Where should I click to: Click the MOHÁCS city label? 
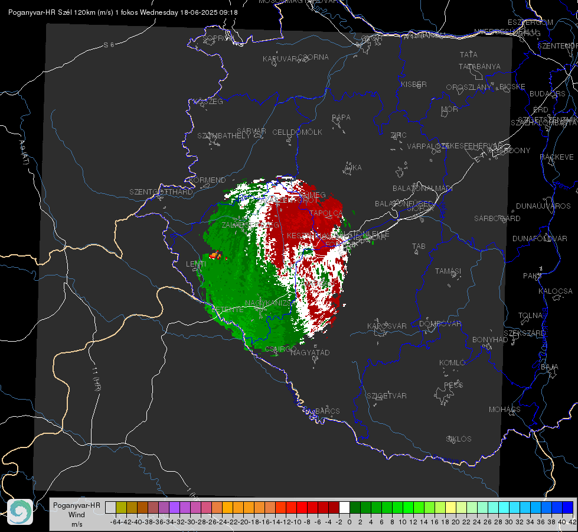coord(504,410)
